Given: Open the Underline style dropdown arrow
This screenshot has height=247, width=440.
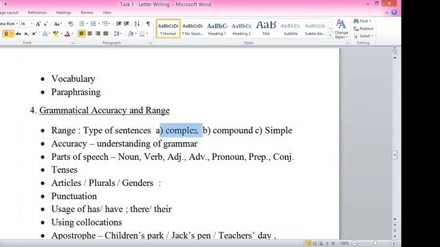Looking at the screenshot, I should tap(12, 34).
